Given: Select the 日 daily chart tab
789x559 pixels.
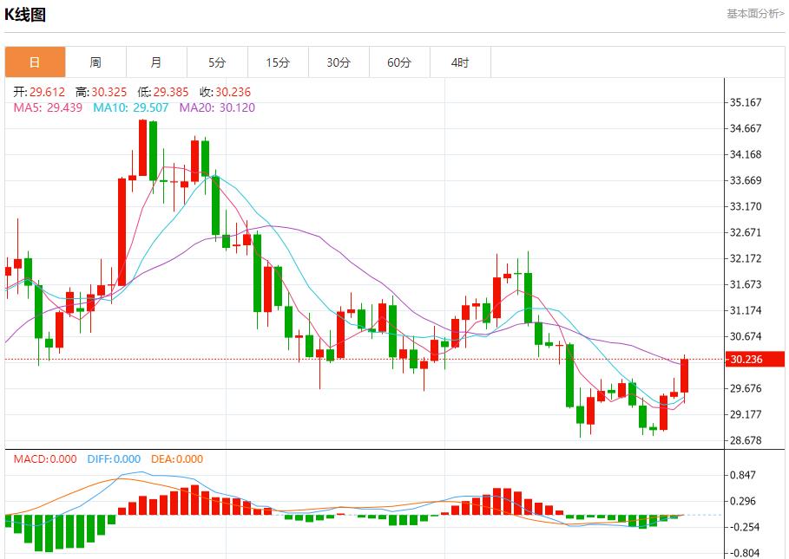Looking at the screenshot, I should tap(35, 62).
